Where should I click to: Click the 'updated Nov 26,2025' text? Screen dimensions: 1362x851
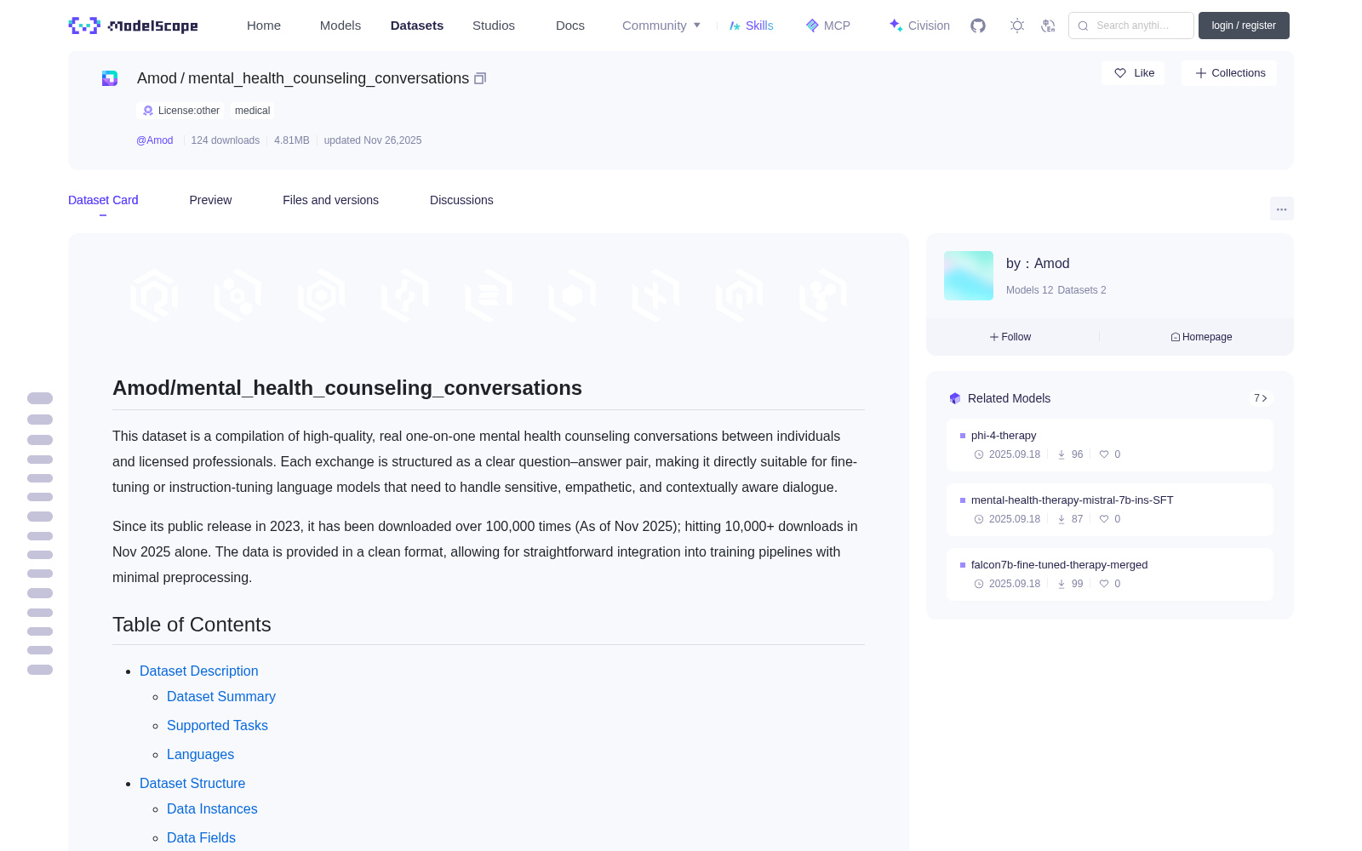(373, 140)
